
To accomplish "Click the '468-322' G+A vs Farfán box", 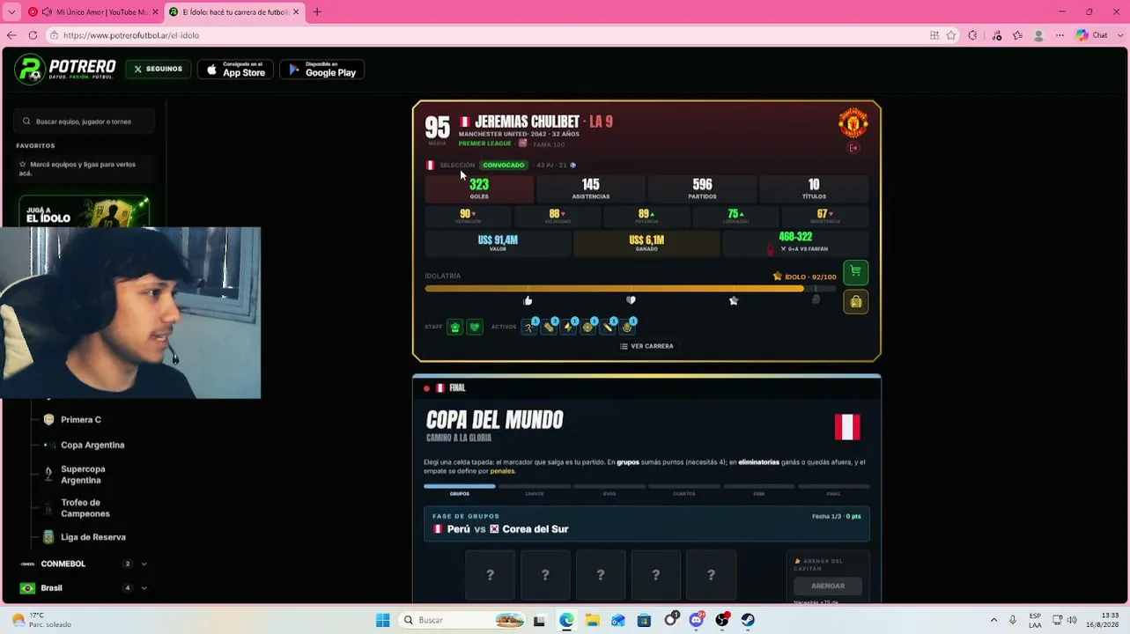I will 795,243.
